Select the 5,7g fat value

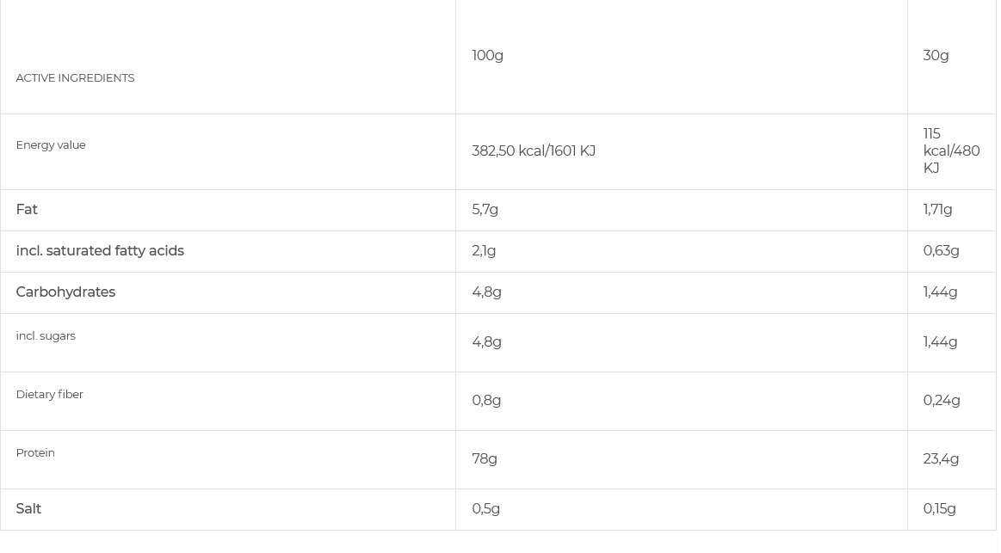point(485,210)
